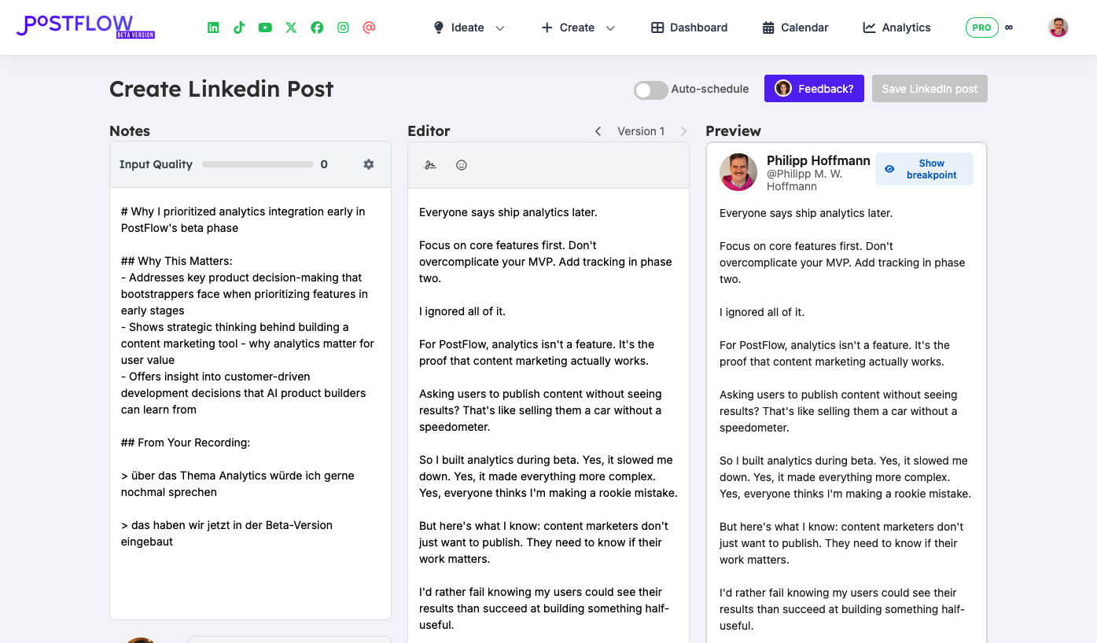The height and width of the screenshot is (643, 1097).
Task: Open Notes panel settings via the gear icon
Action: tap(368, 164)
